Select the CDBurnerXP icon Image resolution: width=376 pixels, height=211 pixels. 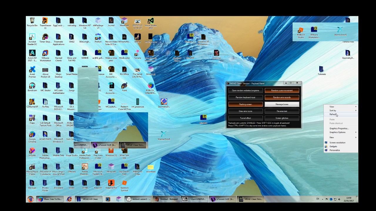(32, 103)
